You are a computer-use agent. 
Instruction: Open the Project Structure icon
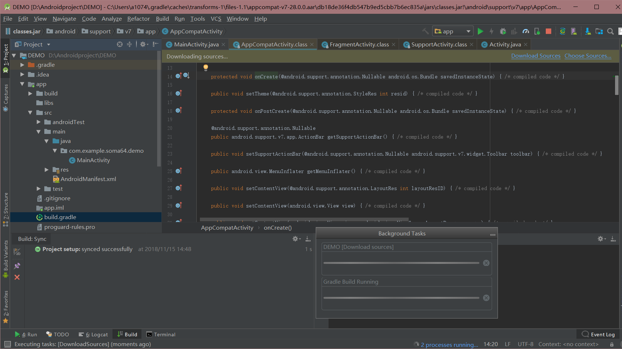click(599, 32)
